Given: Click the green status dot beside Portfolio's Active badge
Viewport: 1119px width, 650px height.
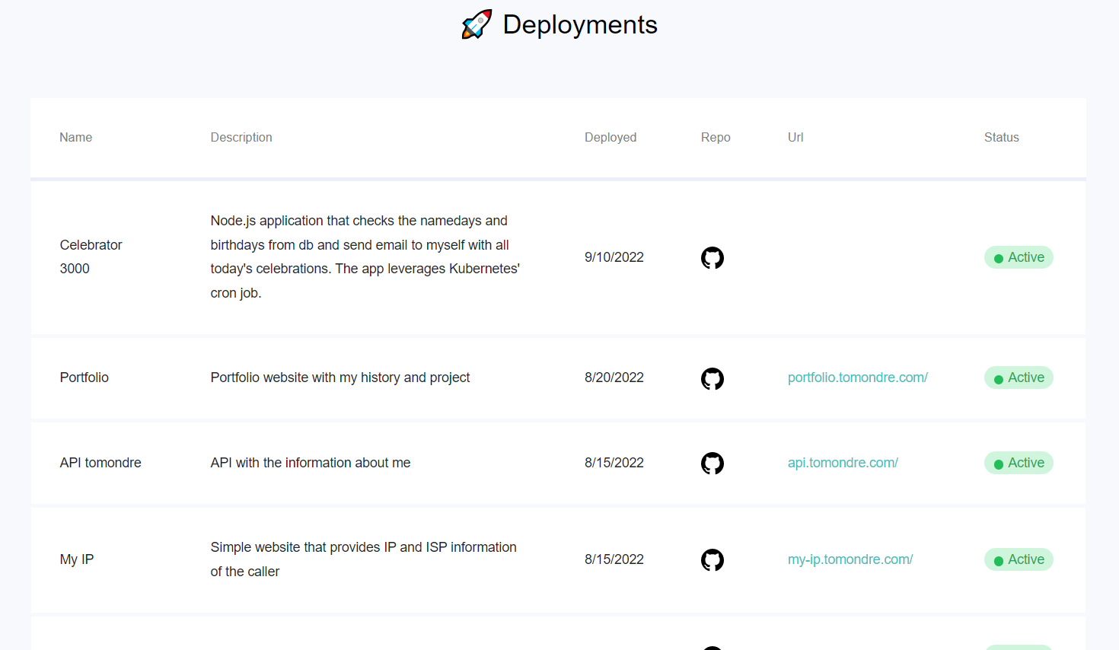Looking at the screenshot, I should pos(998,378).
